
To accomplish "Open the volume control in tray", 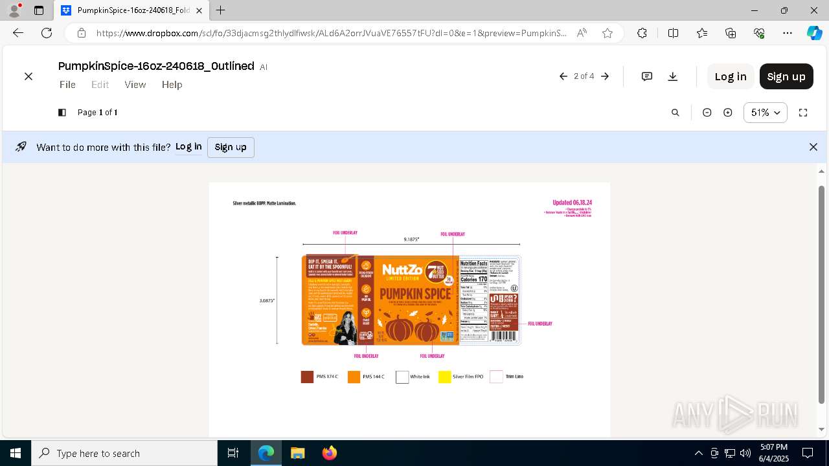I will pos(745,453).
